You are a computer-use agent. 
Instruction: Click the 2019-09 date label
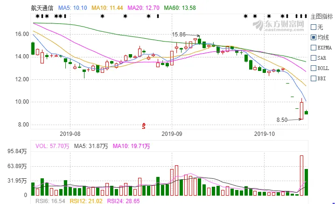[172, 134]
